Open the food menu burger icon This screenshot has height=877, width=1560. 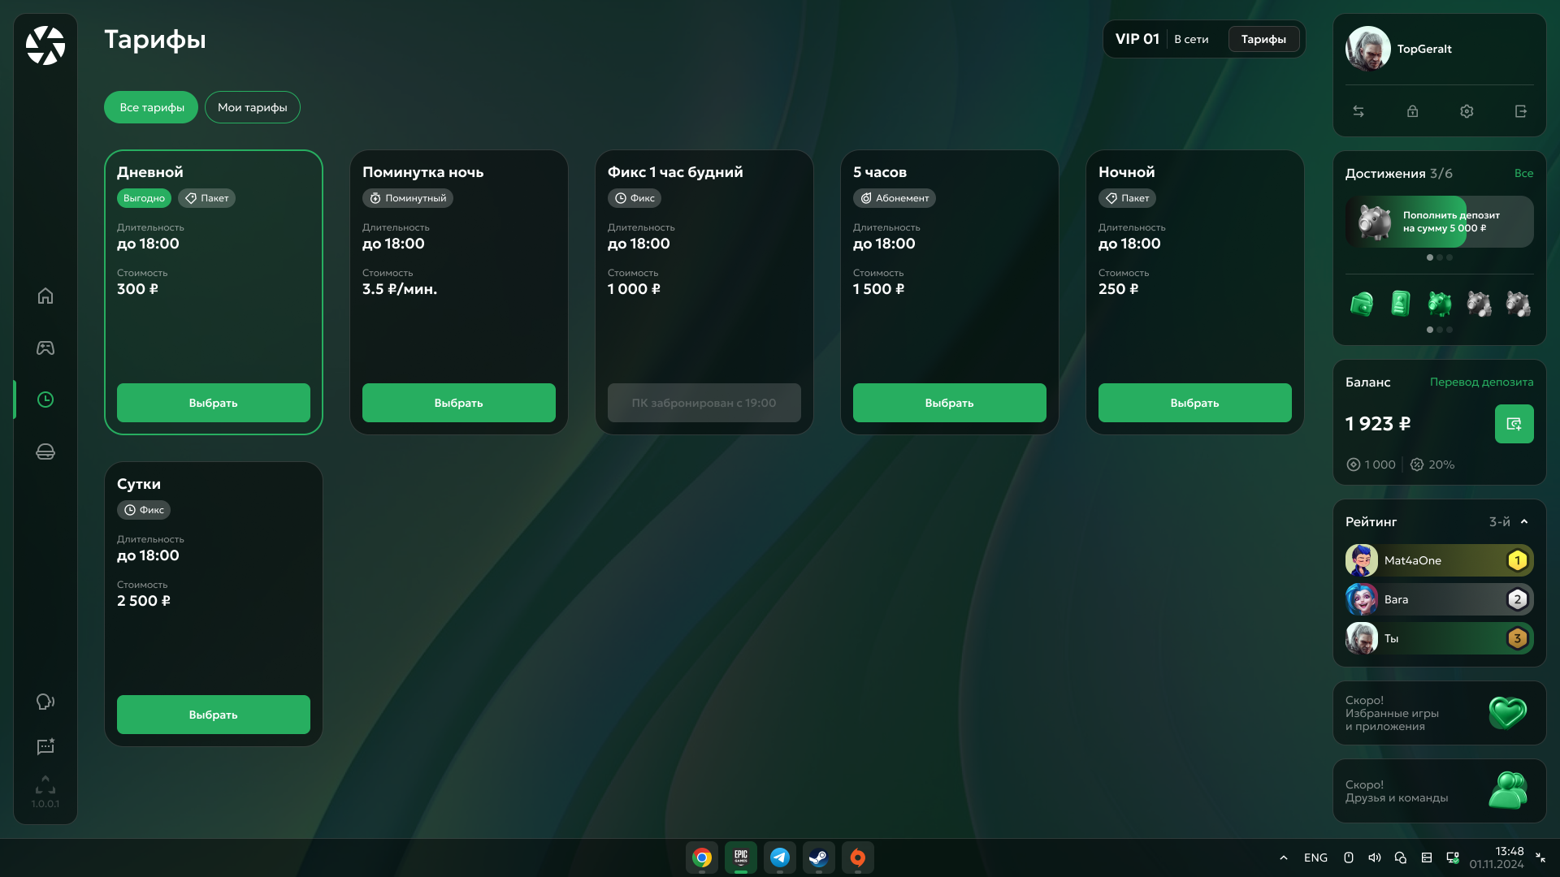click(45, 451)
